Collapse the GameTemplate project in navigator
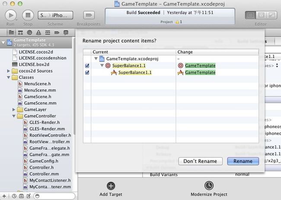The height and width of the screenshot is (200, 281). point(3,42)
